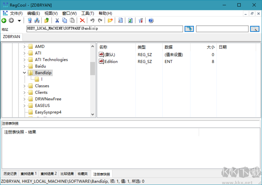Click the 类型 column header
262x185 pixels.
pyautogui.click(x=149, y=47)
